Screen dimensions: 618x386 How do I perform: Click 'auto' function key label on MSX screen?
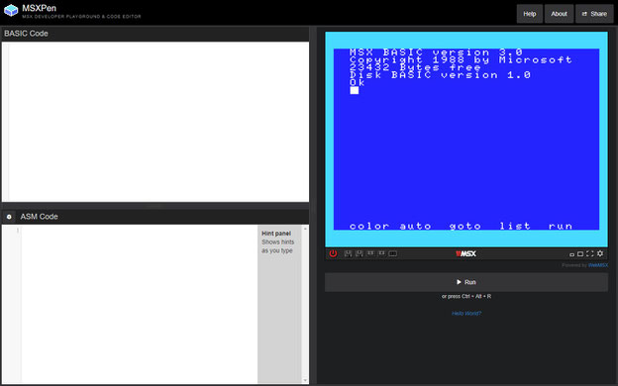[x=415, y=226]
